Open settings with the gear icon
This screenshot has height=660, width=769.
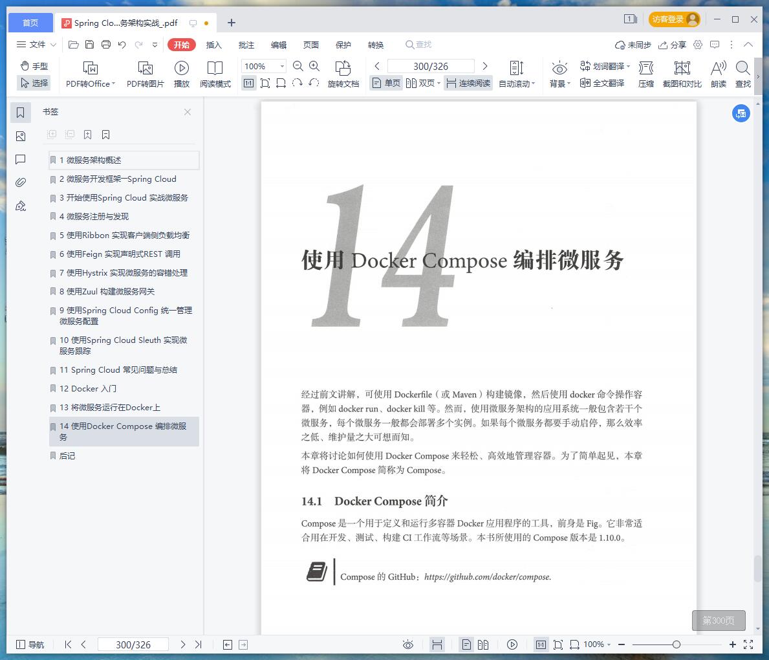698,45
